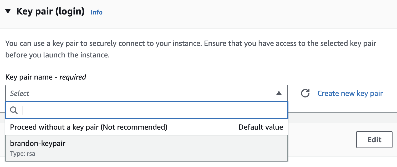The width and height of the screenshot is (397, 167).
Task: Click the magnifying glass search icon
Action: (x=14, y=110)
